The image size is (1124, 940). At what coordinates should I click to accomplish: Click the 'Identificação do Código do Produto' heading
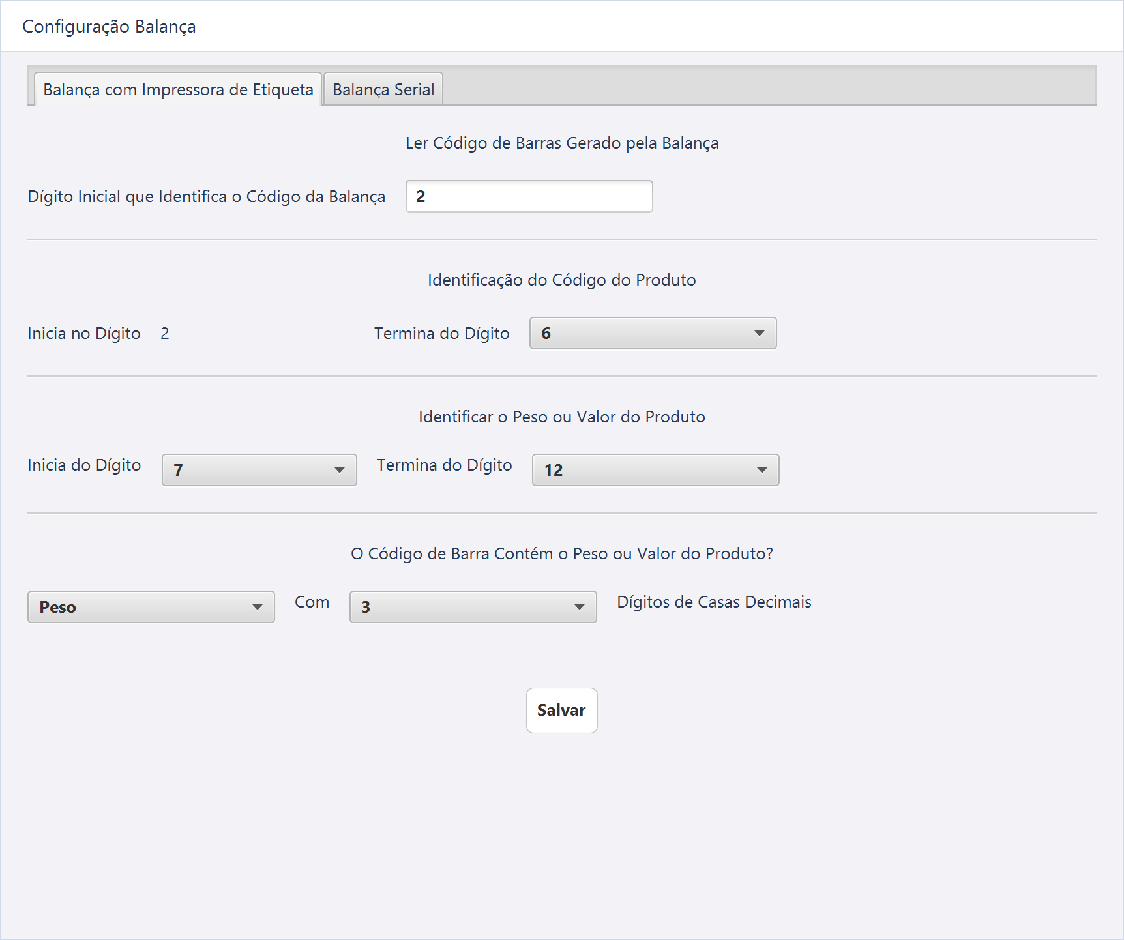562,280
